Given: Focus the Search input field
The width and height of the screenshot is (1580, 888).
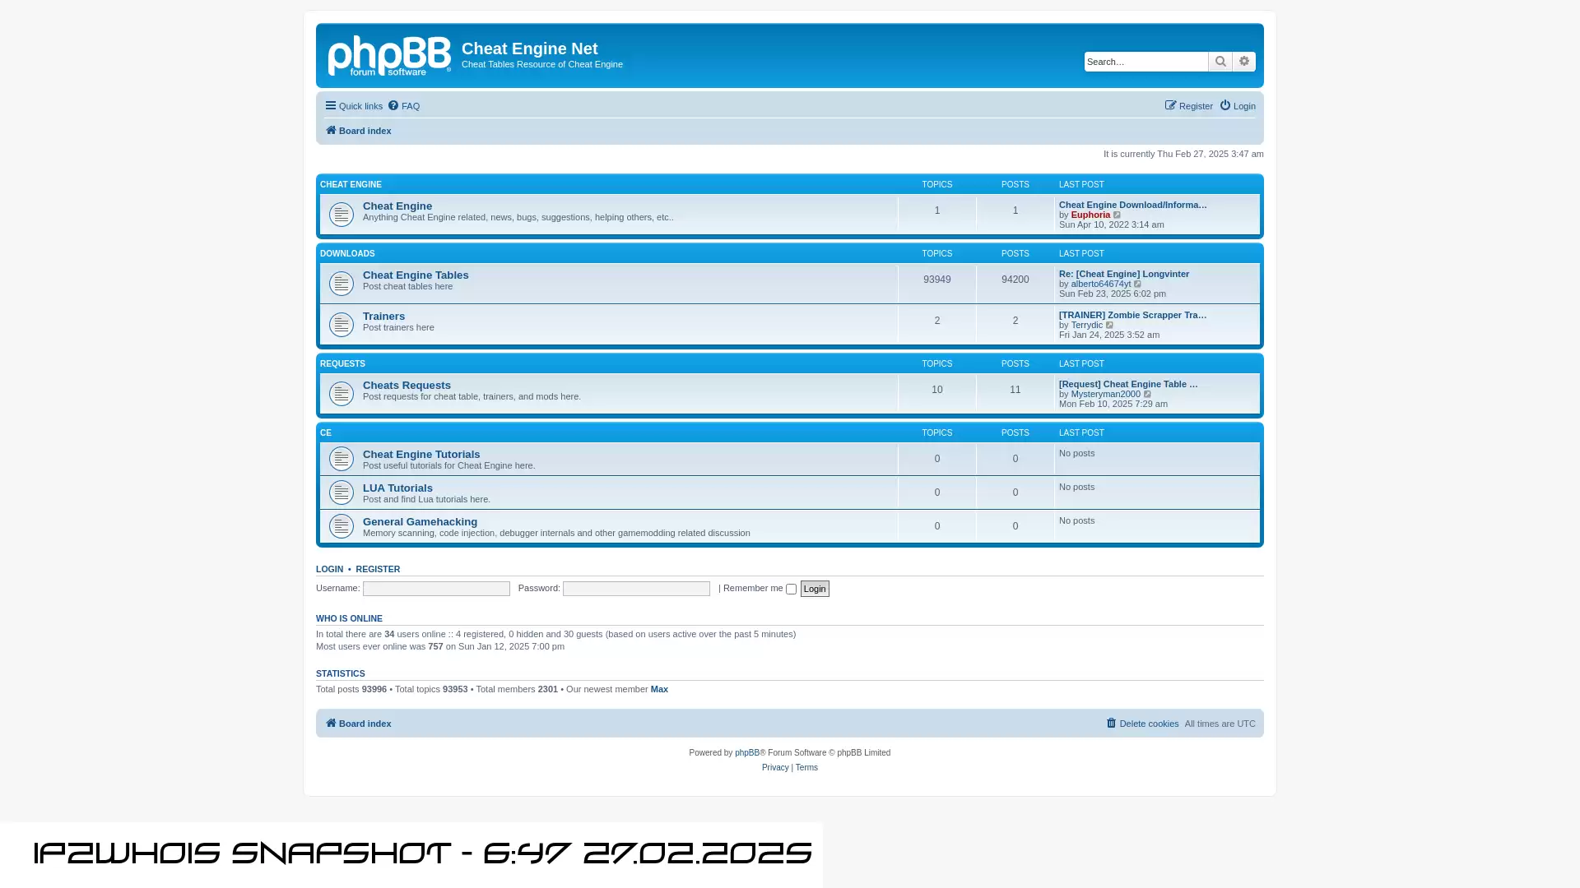Looking at the screenshot, I should pos(1145,62).
